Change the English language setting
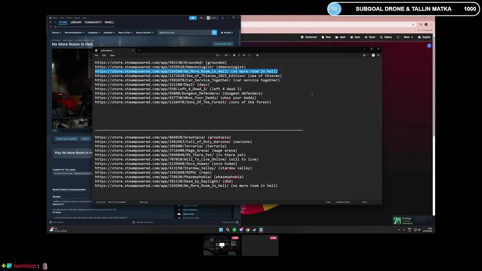 (424, 37)
